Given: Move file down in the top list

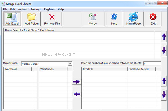Looking at the screenshot, I should coord(164,51).
